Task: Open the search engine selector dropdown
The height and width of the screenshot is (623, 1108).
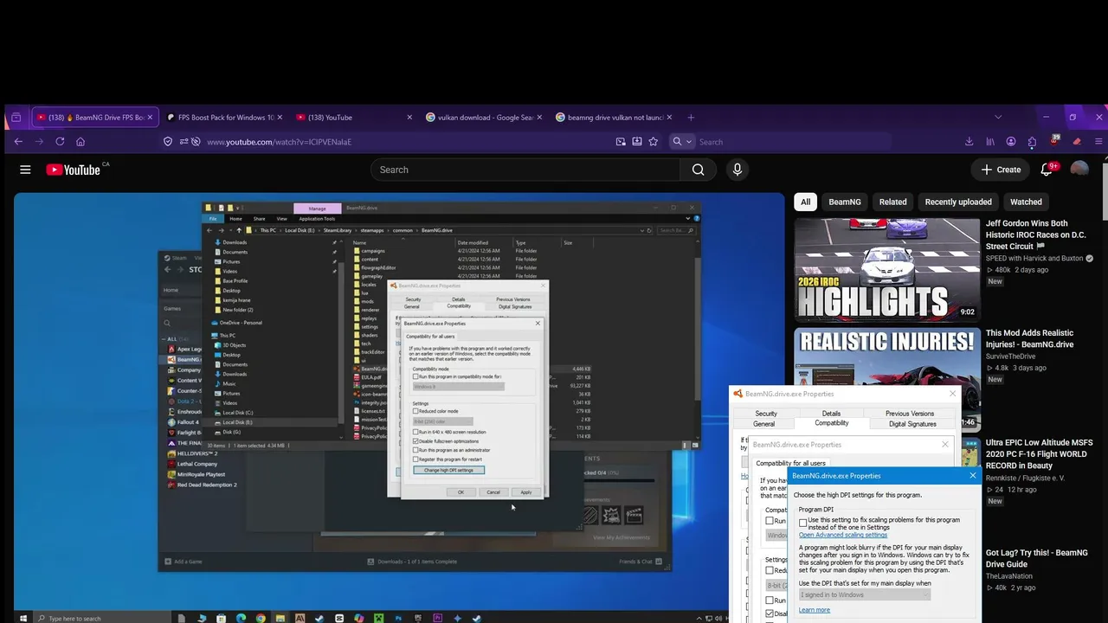Action: pyautogui.click(x=682, y=142)
